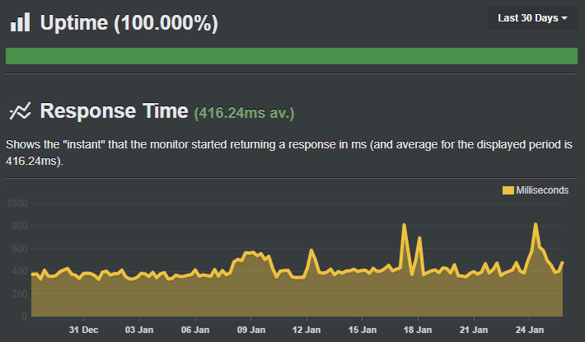Click the 24 Jan axis label
Viewport: 585px width, 342px height.
530,330
